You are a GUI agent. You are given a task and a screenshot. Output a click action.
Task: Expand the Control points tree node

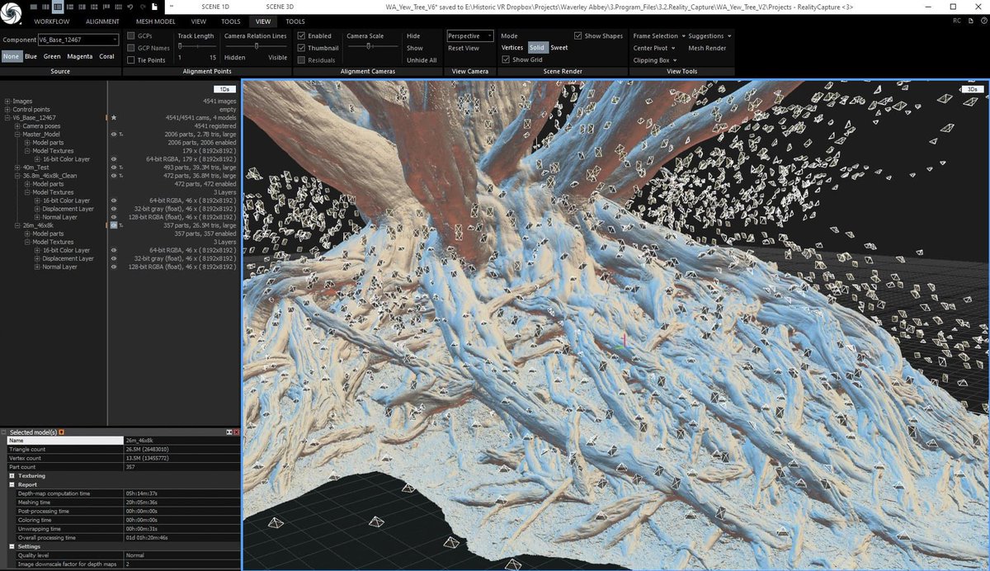[x=7, y=109]
